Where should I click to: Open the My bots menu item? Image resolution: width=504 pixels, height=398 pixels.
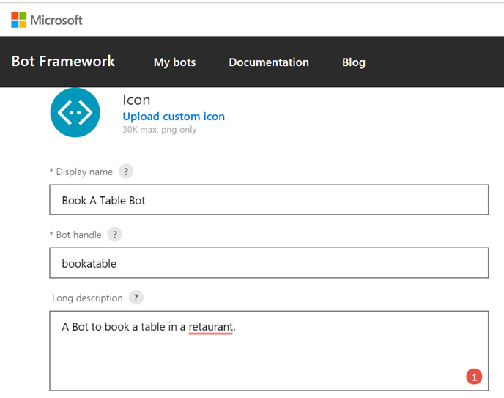[174, 62]
